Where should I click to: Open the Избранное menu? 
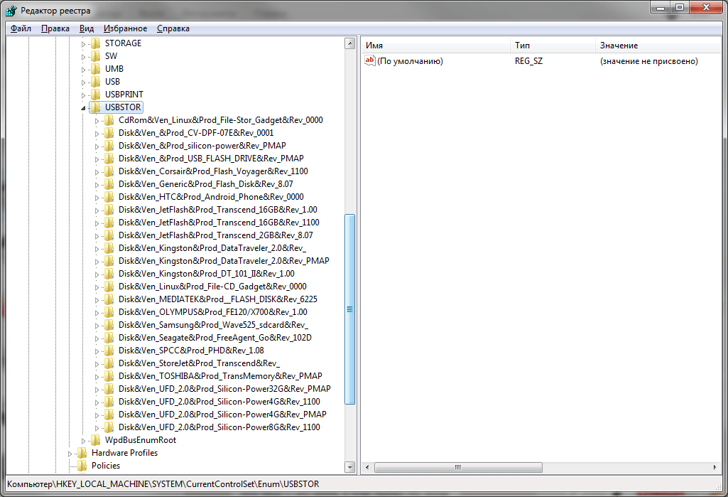[x=125, y=28]
